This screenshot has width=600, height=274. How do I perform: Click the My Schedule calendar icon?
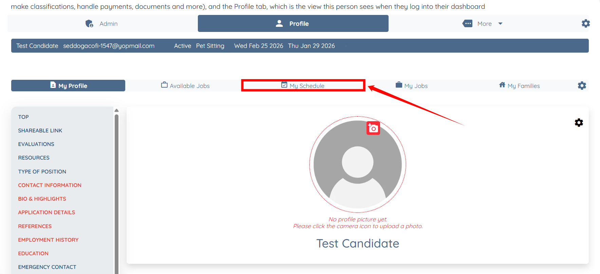(284, 85)
